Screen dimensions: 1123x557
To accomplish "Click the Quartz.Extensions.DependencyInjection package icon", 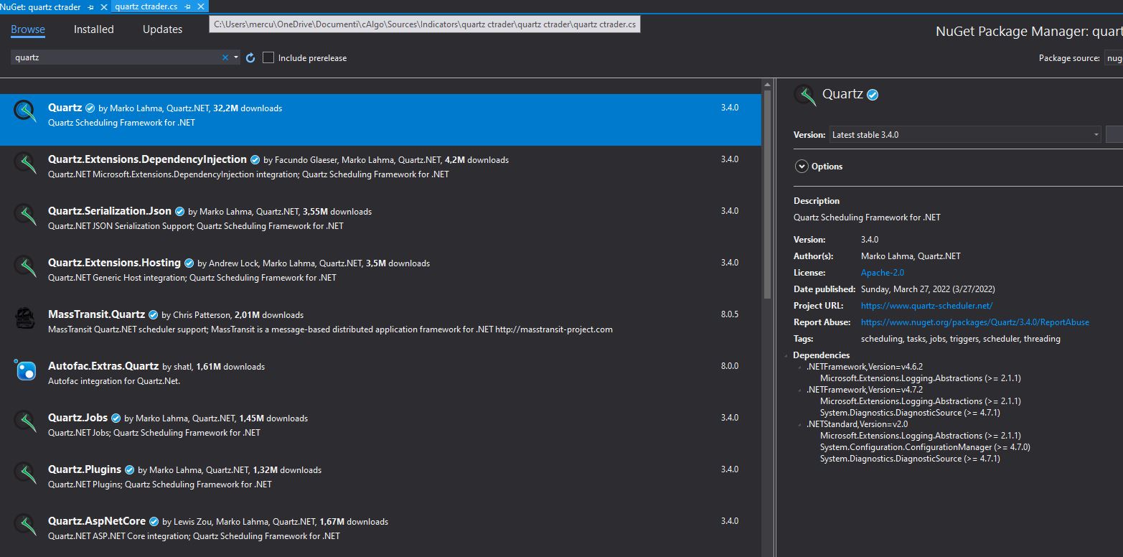I will [x=25, y=163].
